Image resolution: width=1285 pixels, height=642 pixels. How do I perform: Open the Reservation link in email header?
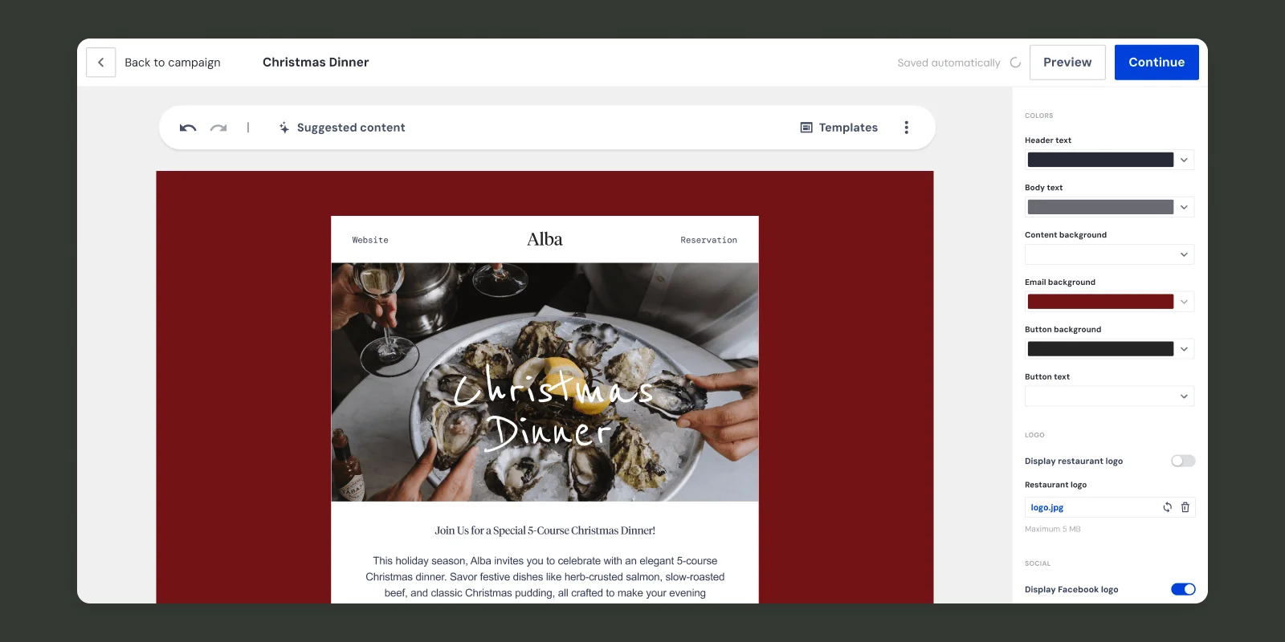click(708, 240)
